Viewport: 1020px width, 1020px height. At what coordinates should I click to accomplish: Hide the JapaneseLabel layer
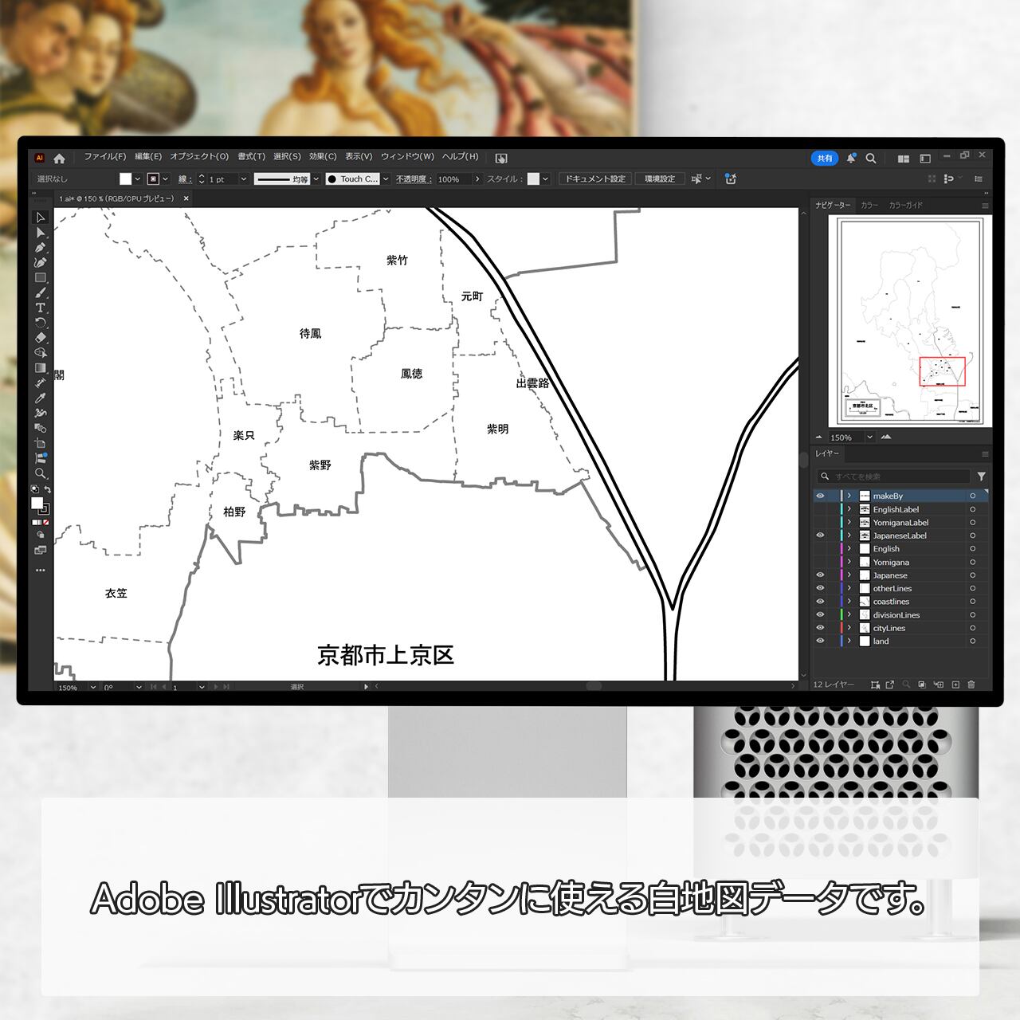click(820, 535)
